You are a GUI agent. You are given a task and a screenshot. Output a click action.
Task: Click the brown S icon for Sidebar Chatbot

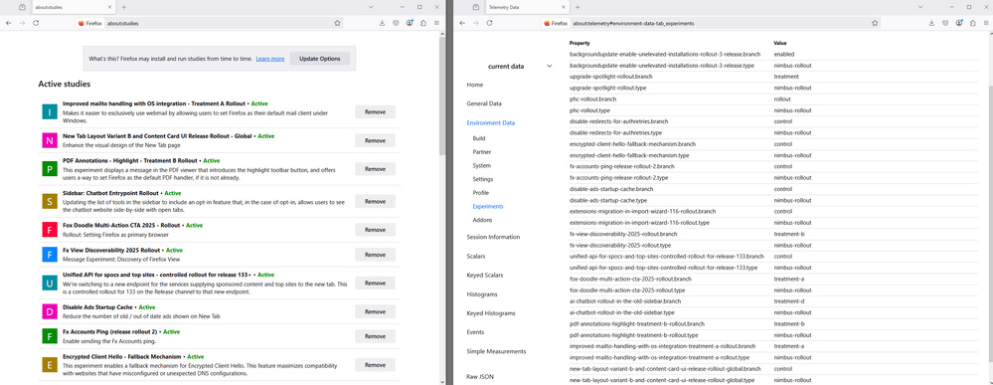(x=49, y=201)
